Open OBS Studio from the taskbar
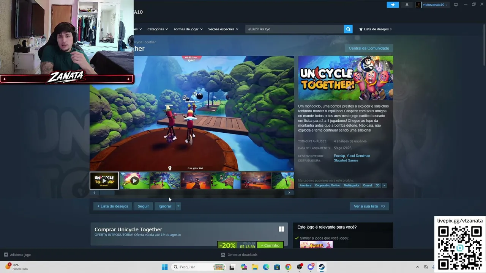 (300, 267)
